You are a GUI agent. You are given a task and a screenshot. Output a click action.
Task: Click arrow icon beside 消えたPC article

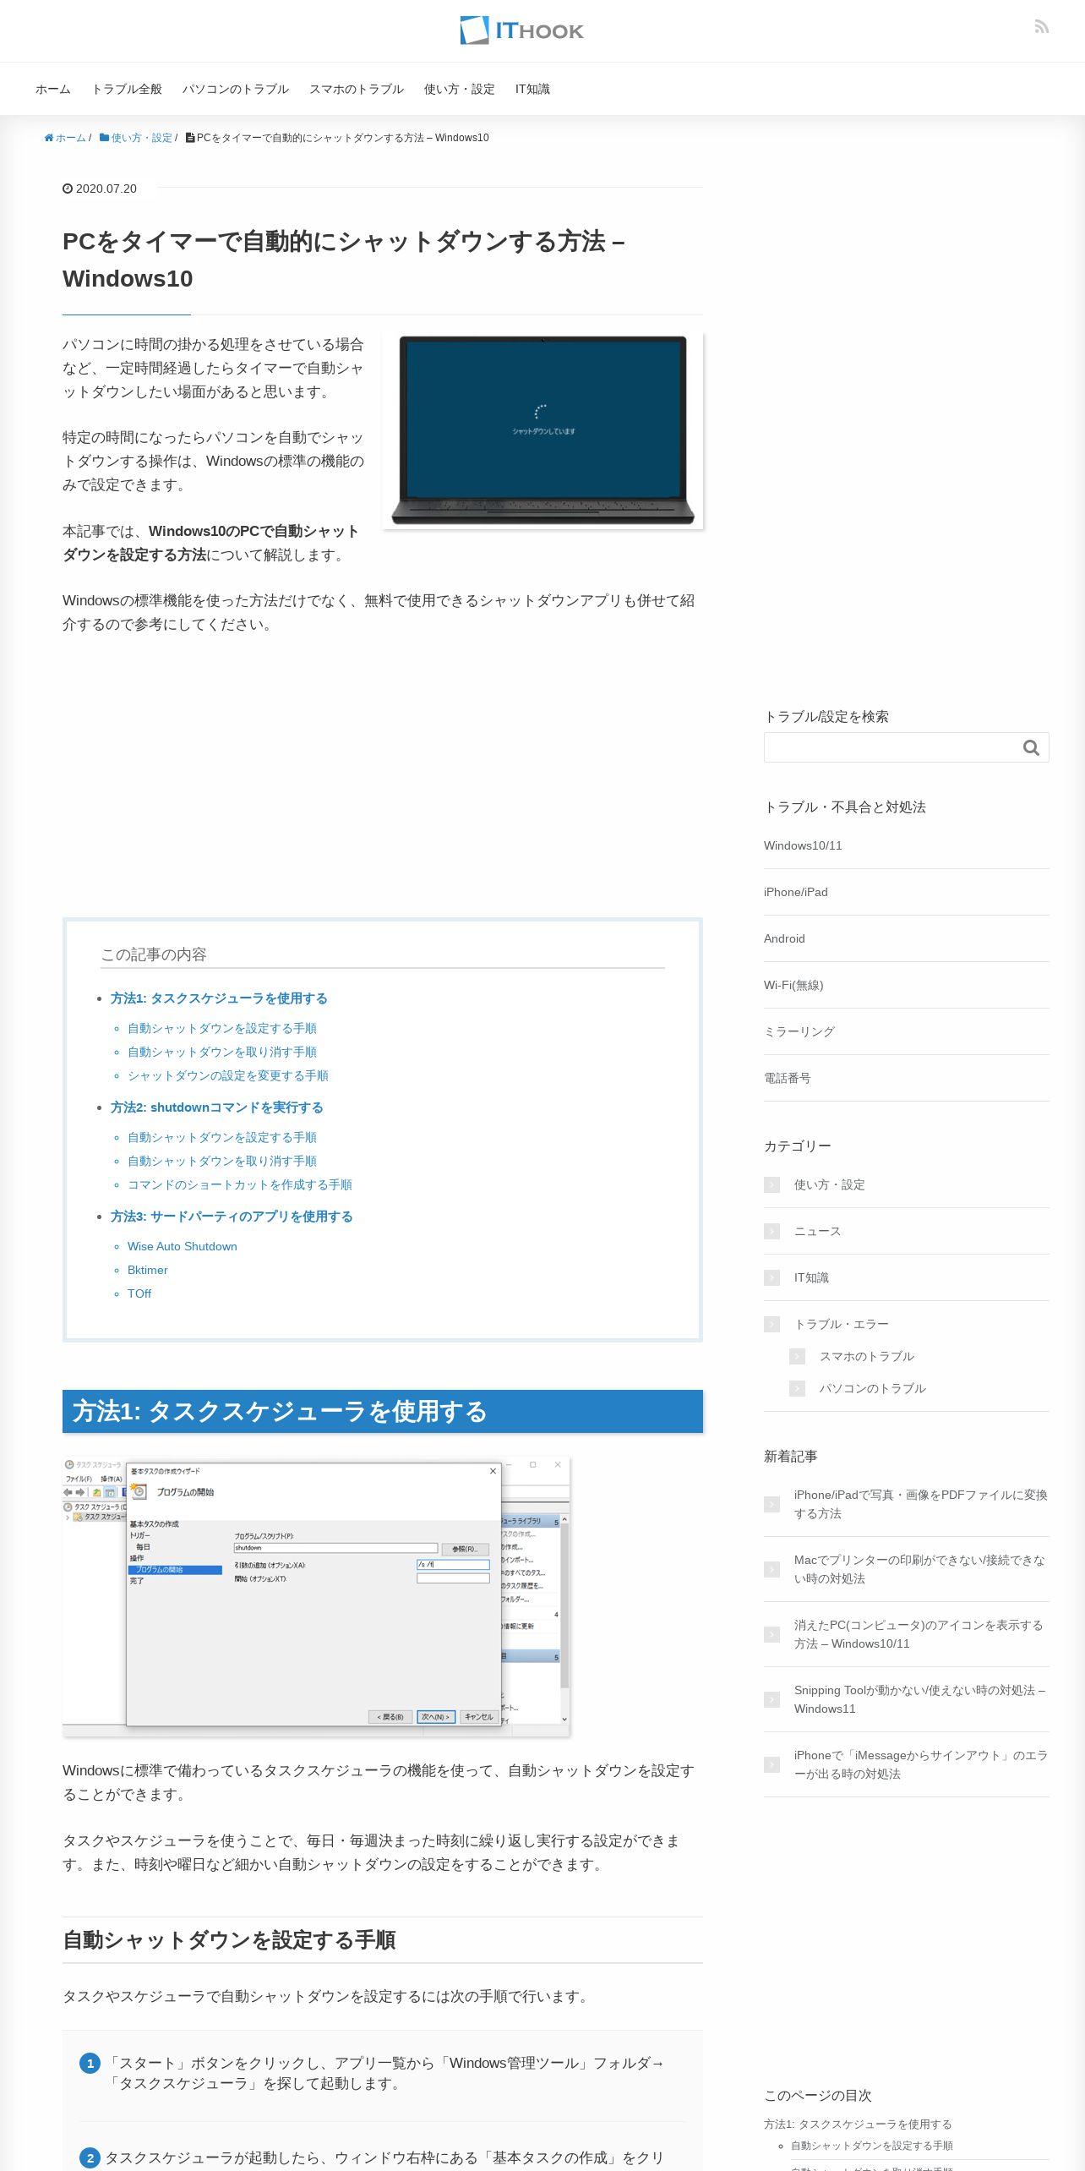click(x=771, y=1634)
